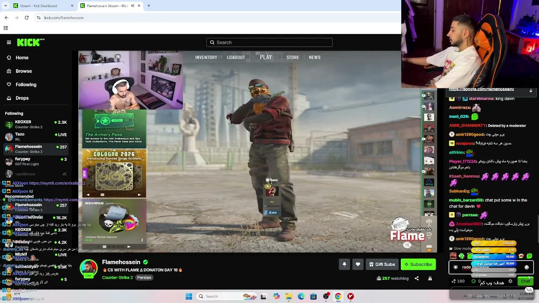This screenshot has width=539, height=303.
Task: Open chat settings gear icon
Action: [x=510, y=281]
